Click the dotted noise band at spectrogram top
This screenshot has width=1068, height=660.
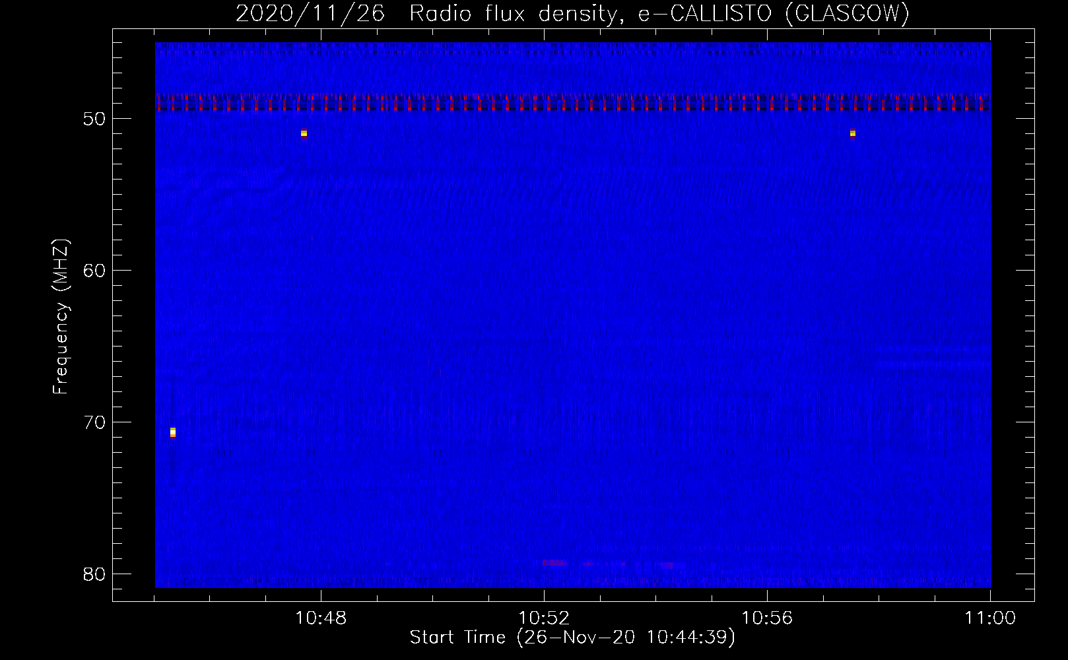click(573, 49)
